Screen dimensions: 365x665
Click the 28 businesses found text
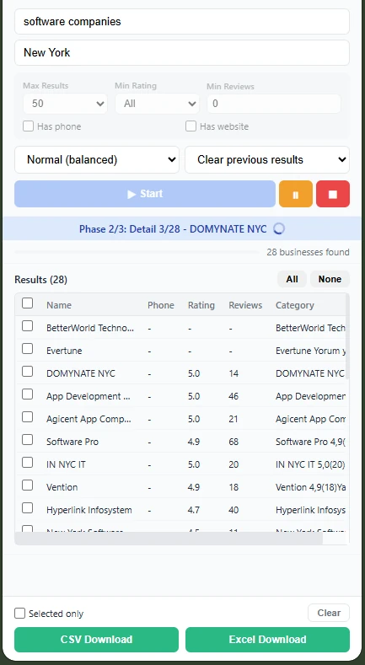308,252
